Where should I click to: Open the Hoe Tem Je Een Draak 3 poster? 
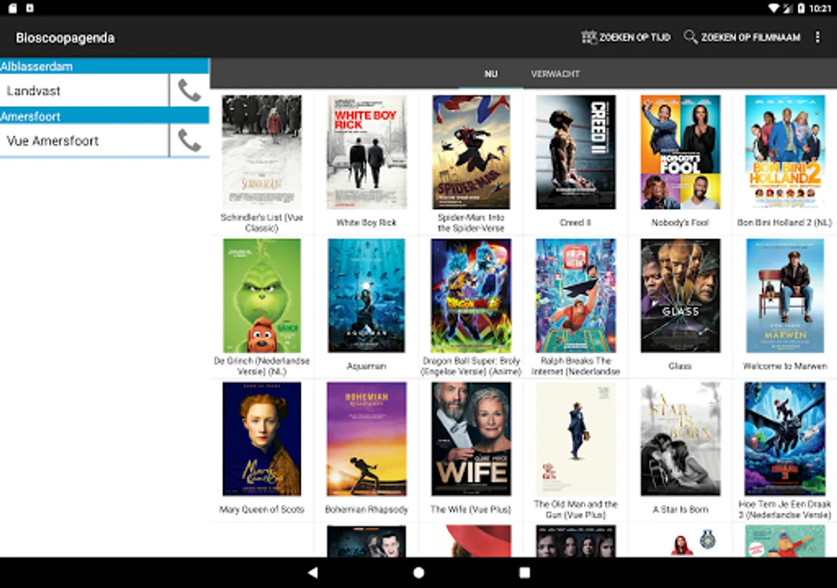click(785, 439)
